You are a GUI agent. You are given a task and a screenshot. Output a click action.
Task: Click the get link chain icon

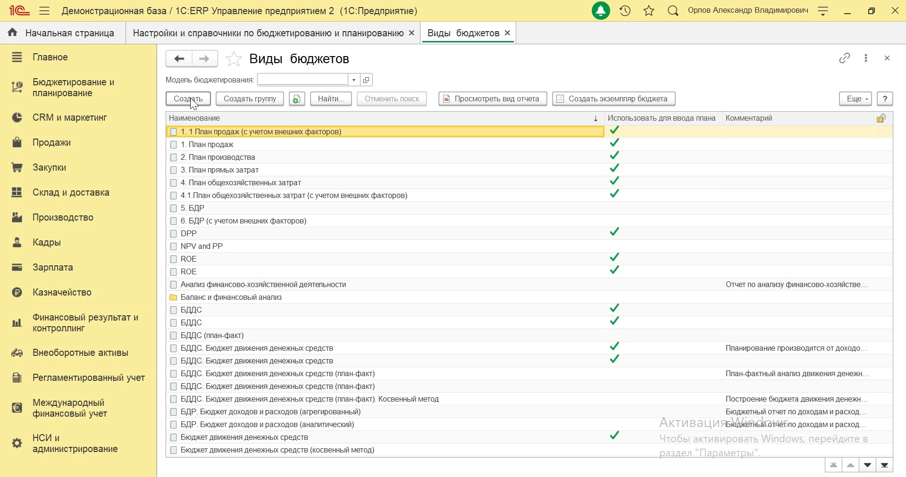click(x=845, y=58)
